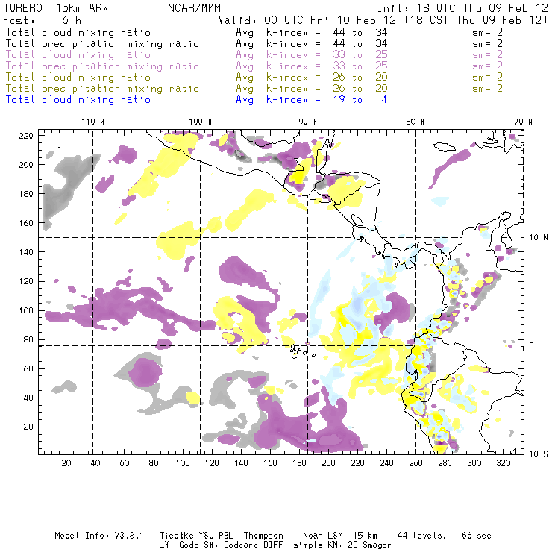Screen dimensions: 552x552
Task: Select the "NCAR/MMM" header label
Action: click(x=194, y=8)
